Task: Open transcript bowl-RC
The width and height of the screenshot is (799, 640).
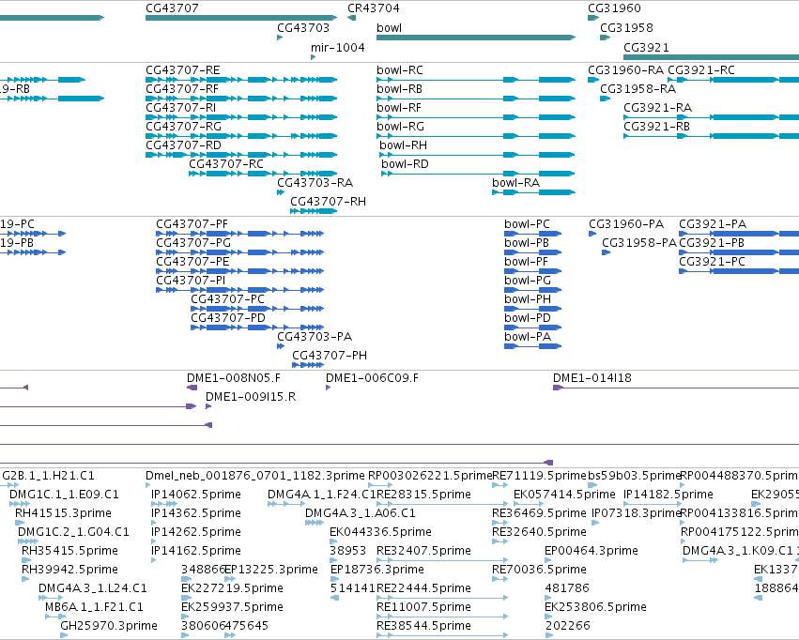Action: point(400,70)
